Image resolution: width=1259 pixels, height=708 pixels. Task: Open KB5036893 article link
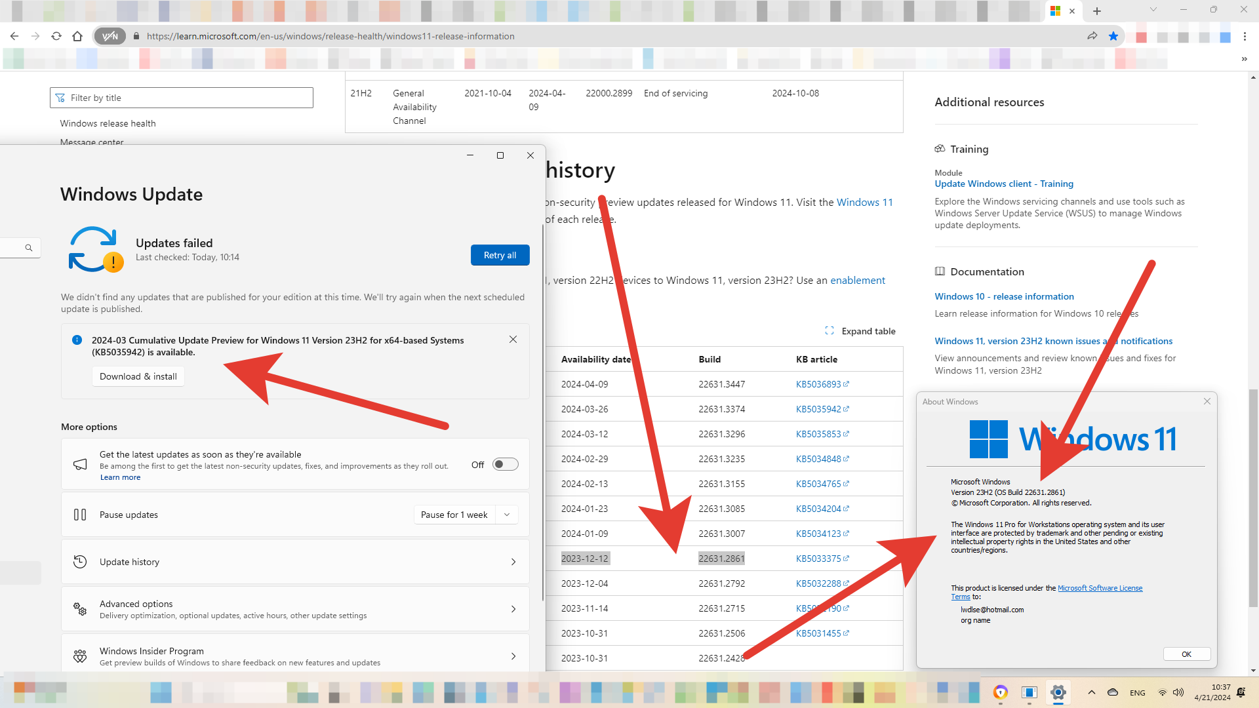click(822, 384)
